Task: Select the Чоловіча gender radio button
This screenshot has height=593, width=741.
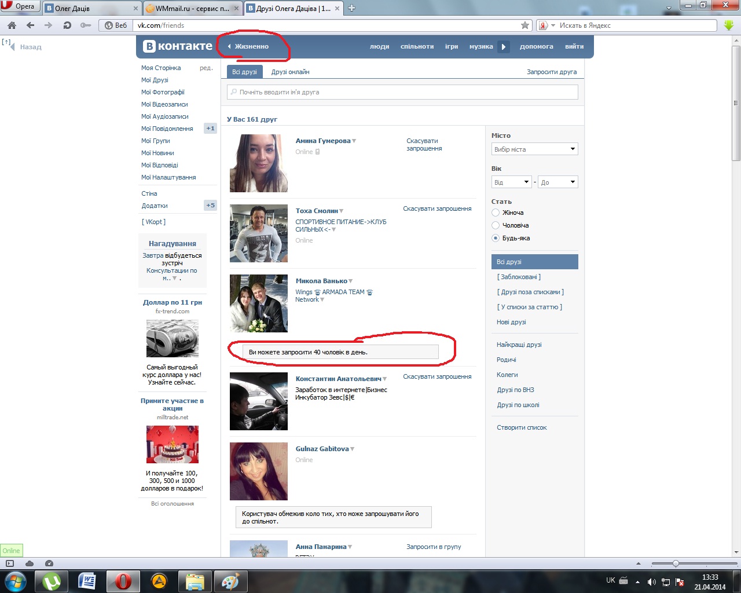Action: coord(496,225)
